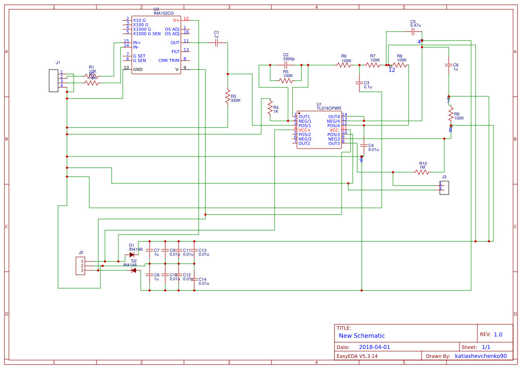Select connector J3 symbol

(443, 187)
